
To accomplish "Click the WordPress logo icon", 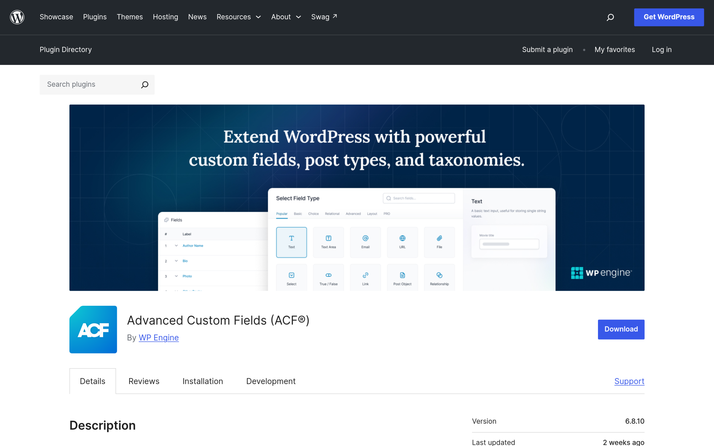I will click(17, 17).
